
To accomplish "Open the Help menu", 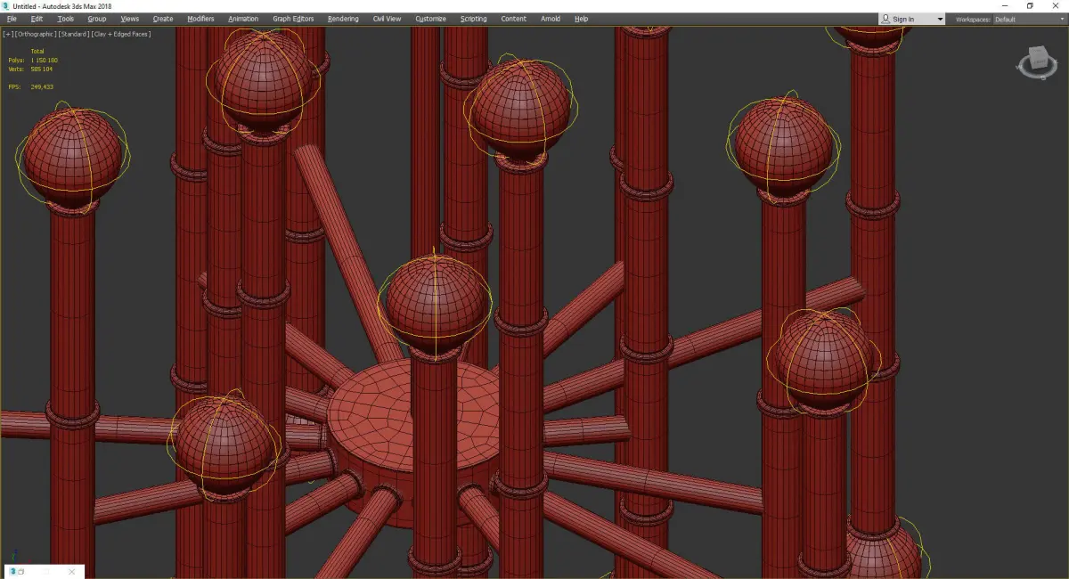I will click(581, 19).
